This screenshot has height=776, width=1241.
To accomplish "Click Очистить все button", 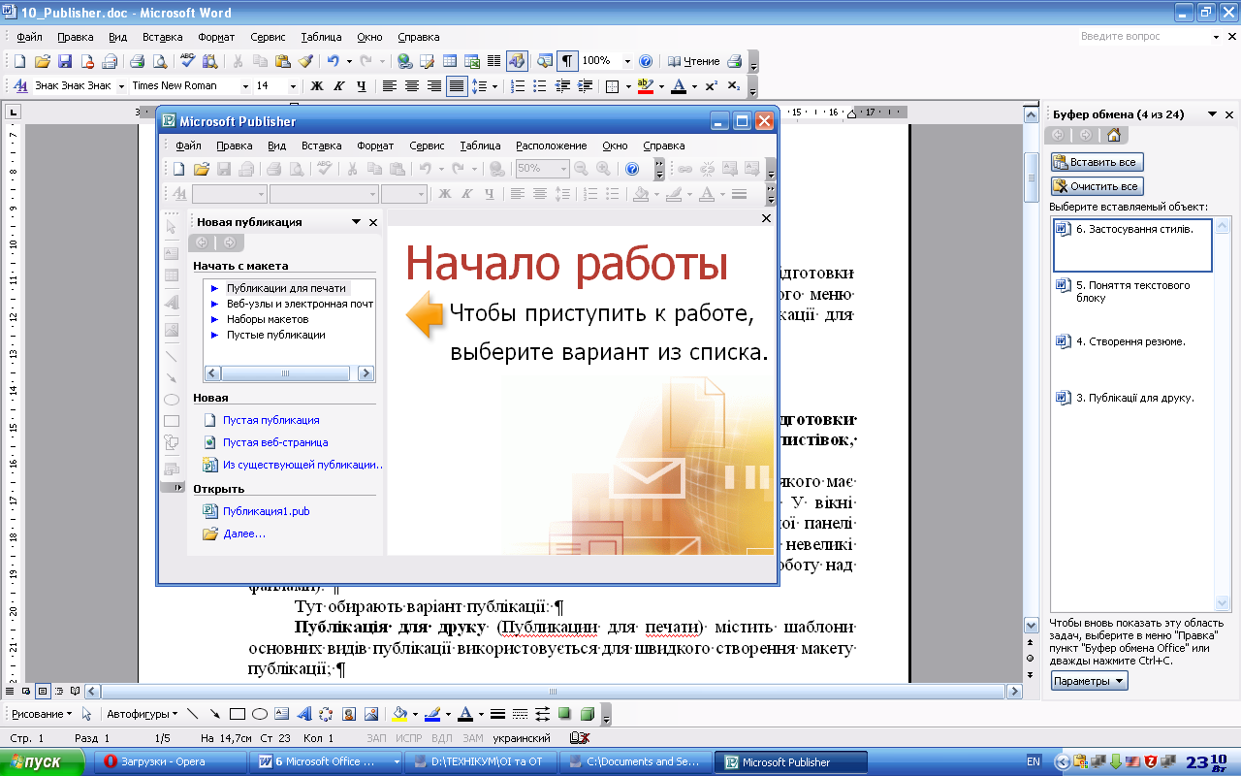I will (1098, 186).
